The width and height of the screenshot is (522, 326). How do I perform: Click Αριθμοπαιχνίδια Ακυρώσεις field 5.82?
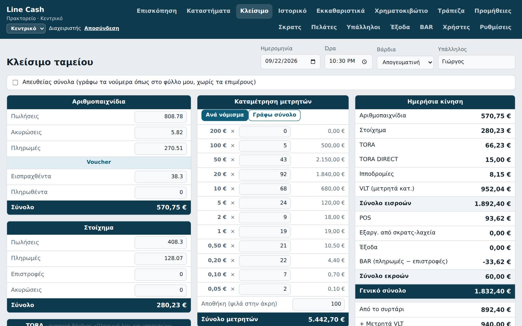(161, 133)
